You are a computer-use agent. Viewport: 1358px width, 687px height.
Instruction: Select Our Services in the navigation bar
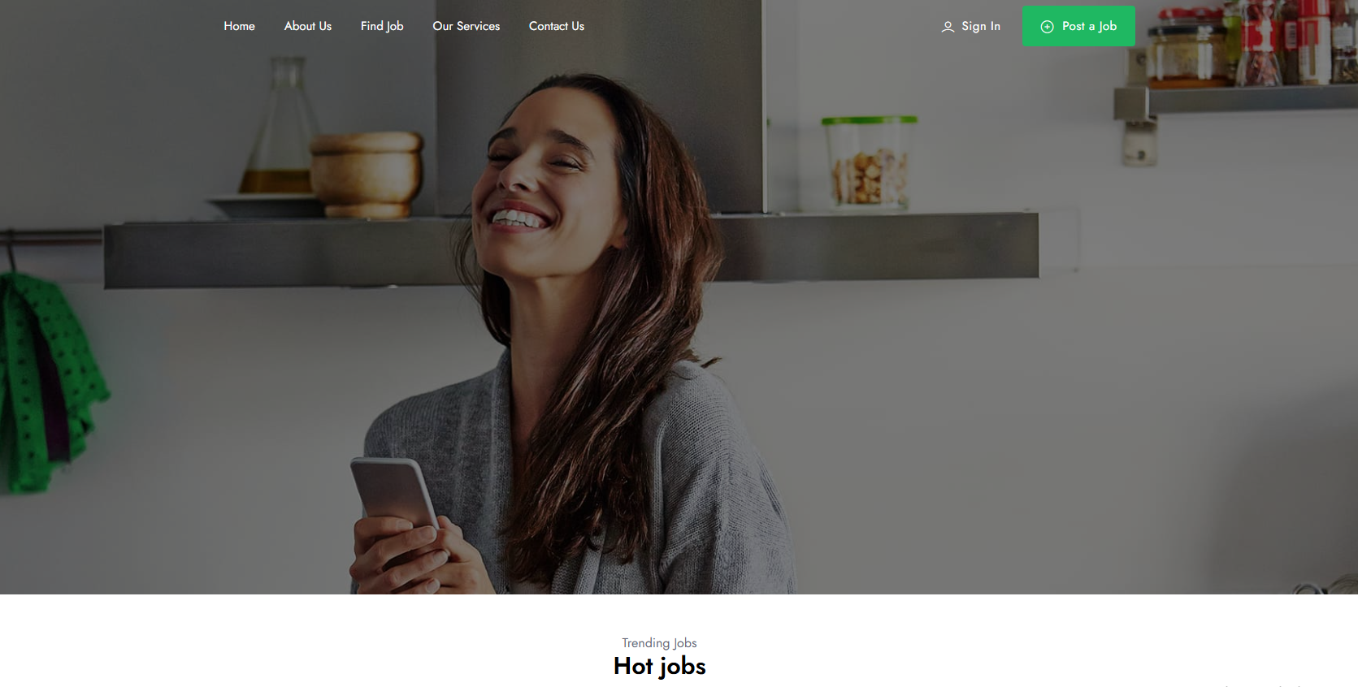tap(466, 26)
